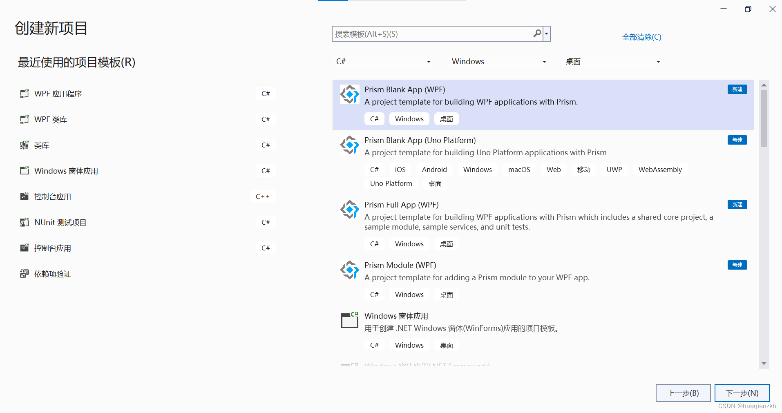Image resolution: width=782 pixels, height=413 pixels.
Task: Click the NUnit 测试项目 template icon
Action: 25,222
